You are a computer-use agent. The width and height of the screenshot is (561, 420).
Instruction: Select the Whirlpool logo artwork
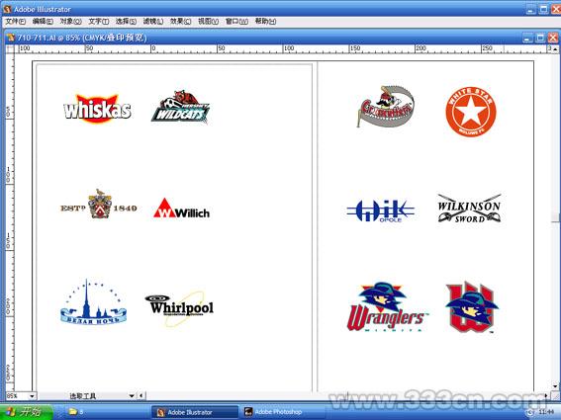pos(180,308)
